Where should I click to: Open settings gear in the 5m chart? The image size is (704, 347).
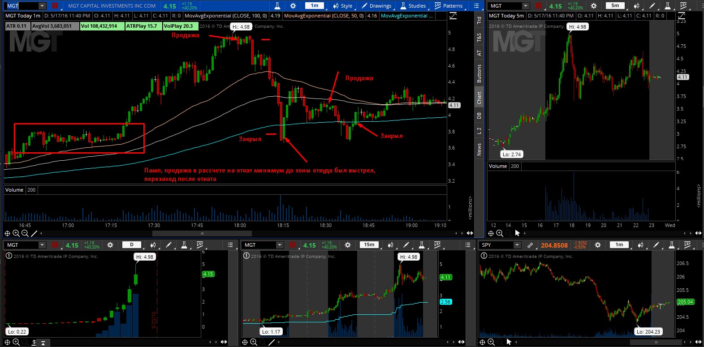point(594,6)
